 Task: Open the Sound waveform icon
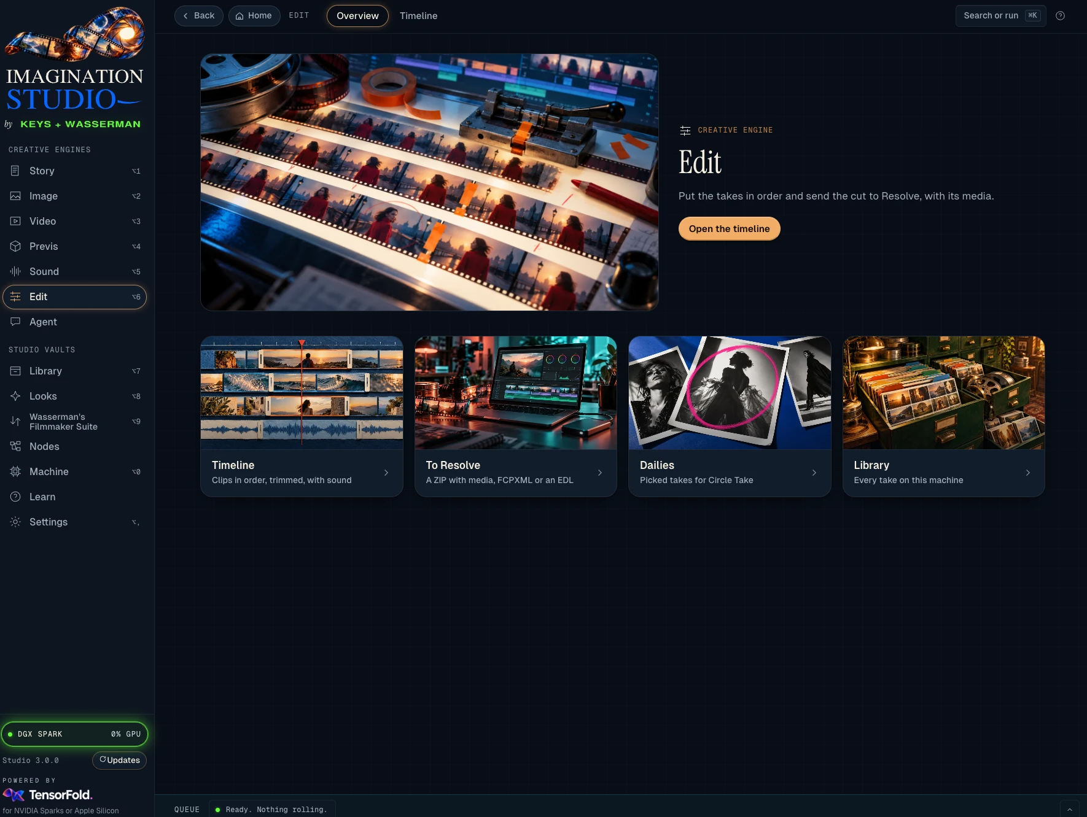(15, 271)
